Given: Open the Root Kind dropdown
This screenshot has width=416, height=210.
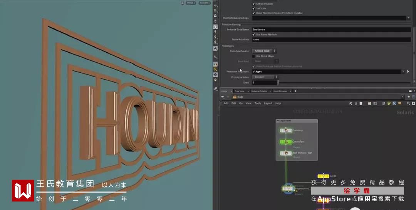Looking at the screenshot, I should click(265, 61).
